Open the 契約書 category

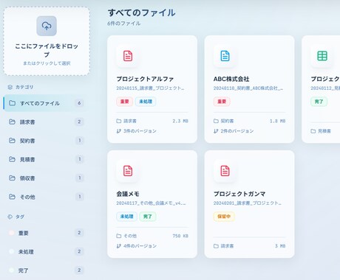[45, 141]
